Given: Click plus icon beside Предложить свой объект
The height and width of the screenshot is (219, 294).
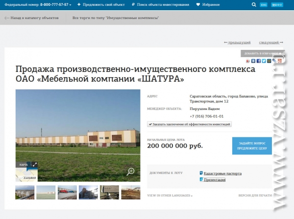Looking at the screenshot, I should 79,4.
